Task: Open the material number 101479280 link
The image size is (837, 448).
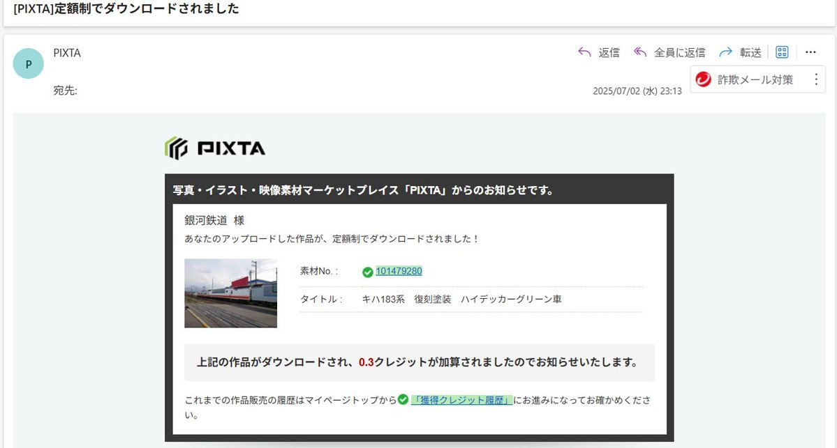Action: (x=399, y=271)
